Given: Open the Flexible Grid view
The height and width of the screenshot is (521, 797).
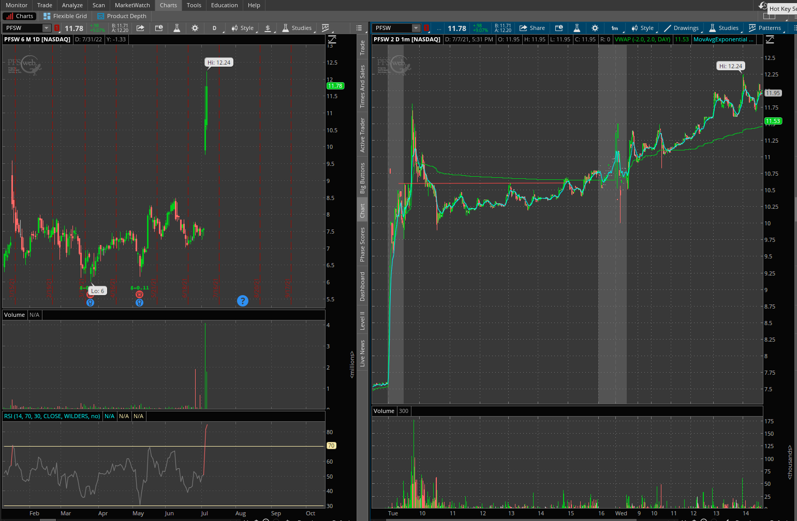Looking at the screenshot, I should pyautogui.click(x=65, y=16).
